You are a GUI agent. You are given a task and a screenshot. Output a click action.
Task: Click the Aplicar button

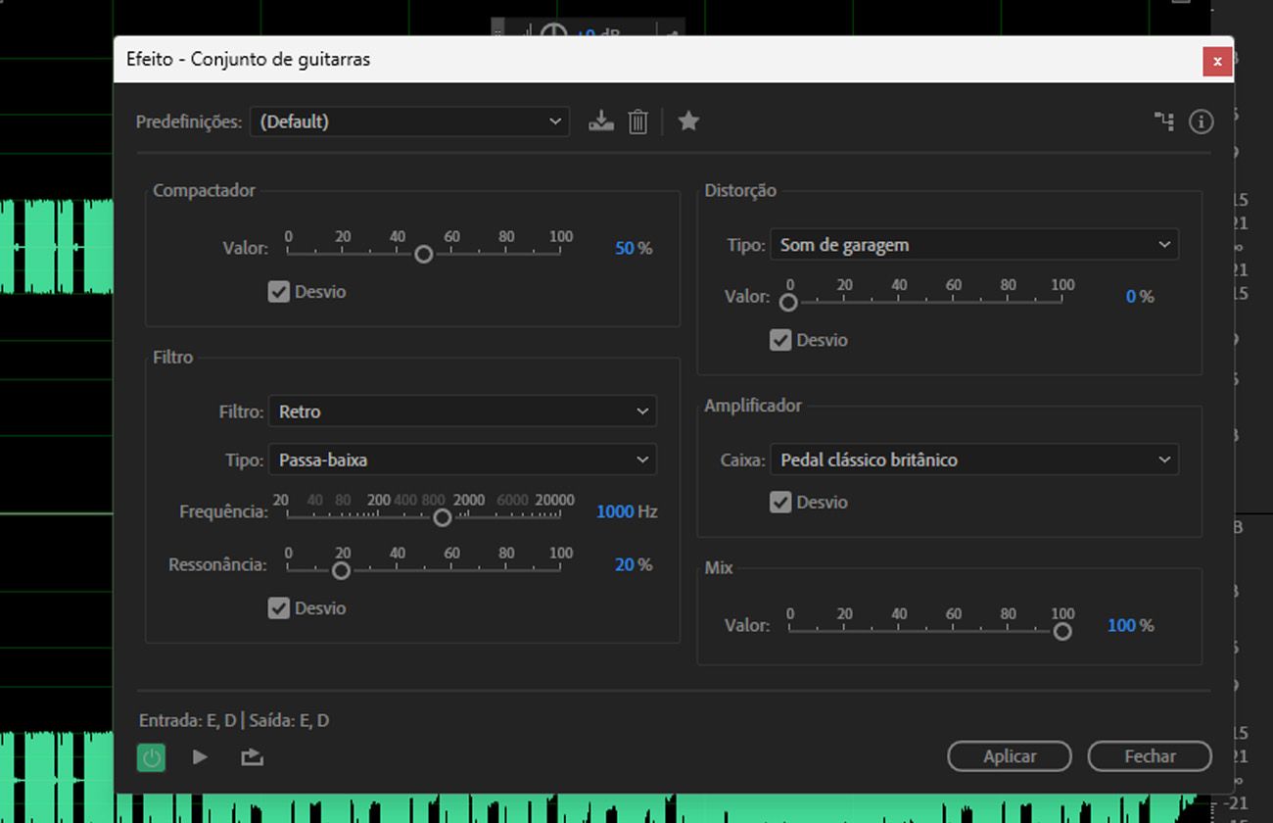coord(1010,756)
